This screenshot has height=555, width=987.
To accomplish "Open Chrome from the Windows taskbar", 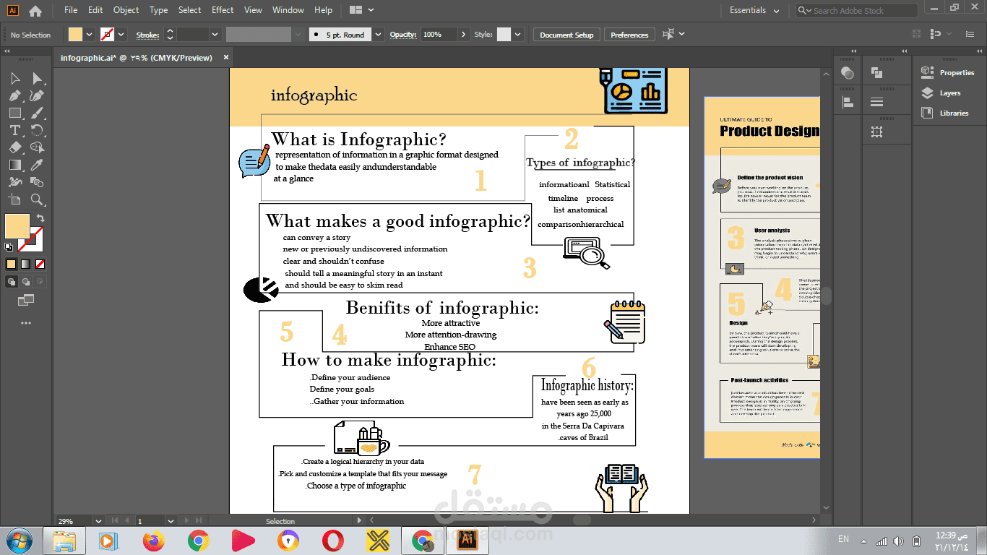I will coord(199,540).
